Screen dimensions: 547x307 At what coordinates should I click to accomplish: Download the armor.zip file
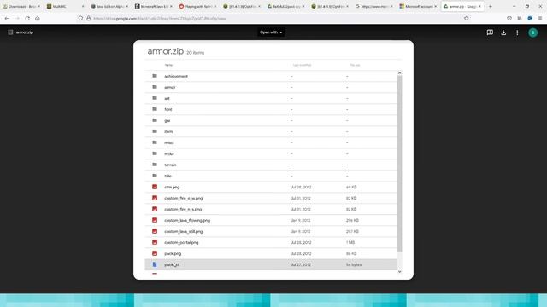tap(503, 32)
